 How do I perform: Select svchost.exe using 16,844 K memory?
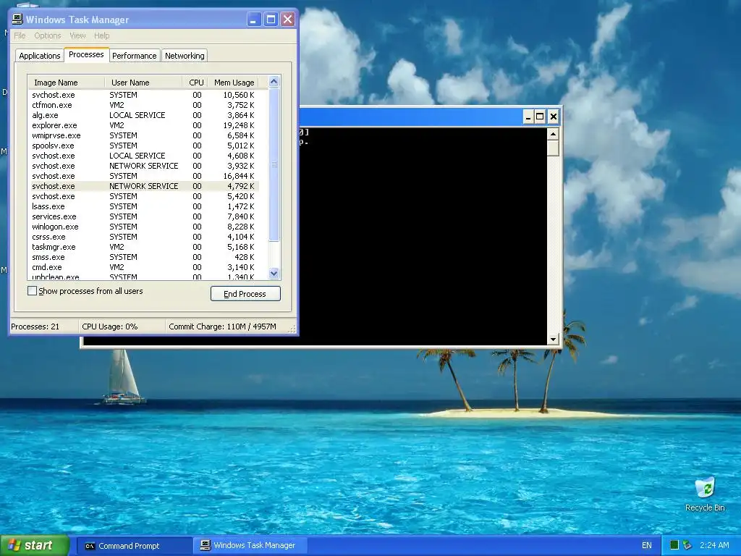[x=144, y=176]
